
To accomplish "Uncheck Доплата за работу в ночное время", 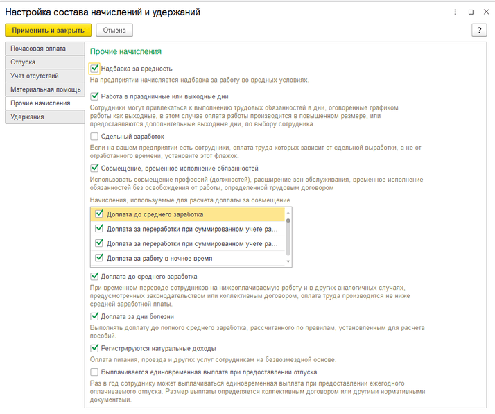I will click(x=99, y=258).
